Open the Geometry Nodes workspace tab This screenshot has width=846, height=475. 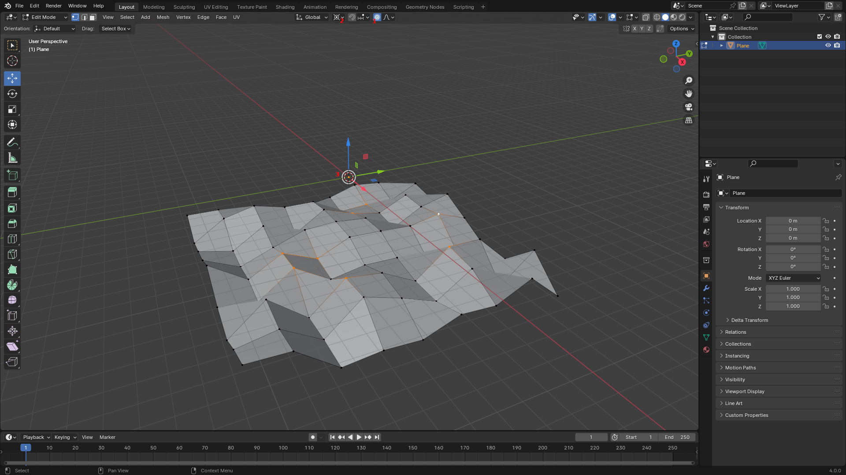point(425,7)
